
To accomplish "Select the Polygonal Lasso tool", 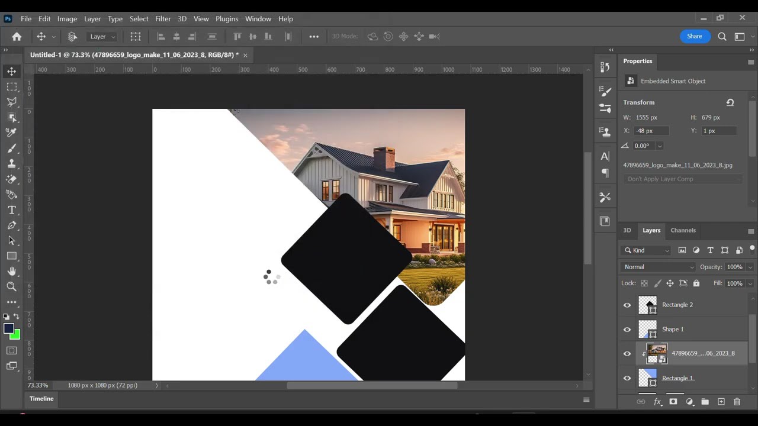I will pyautogui.click(x=12, y=102).
